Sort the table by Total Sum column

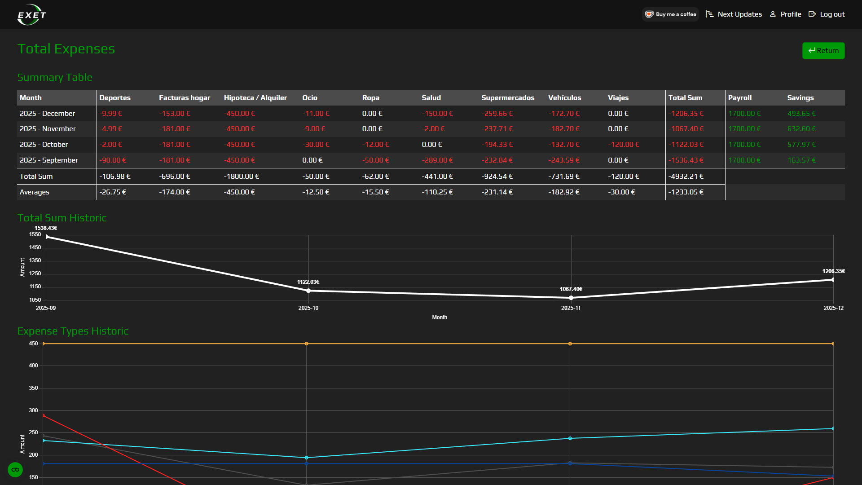pos(686,97)
